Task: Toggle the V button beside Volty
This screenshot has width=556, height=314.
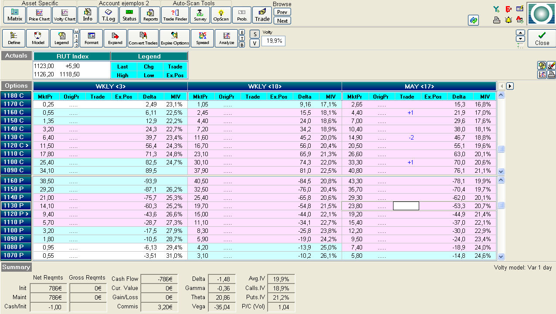Action: (x=254, y=43)
